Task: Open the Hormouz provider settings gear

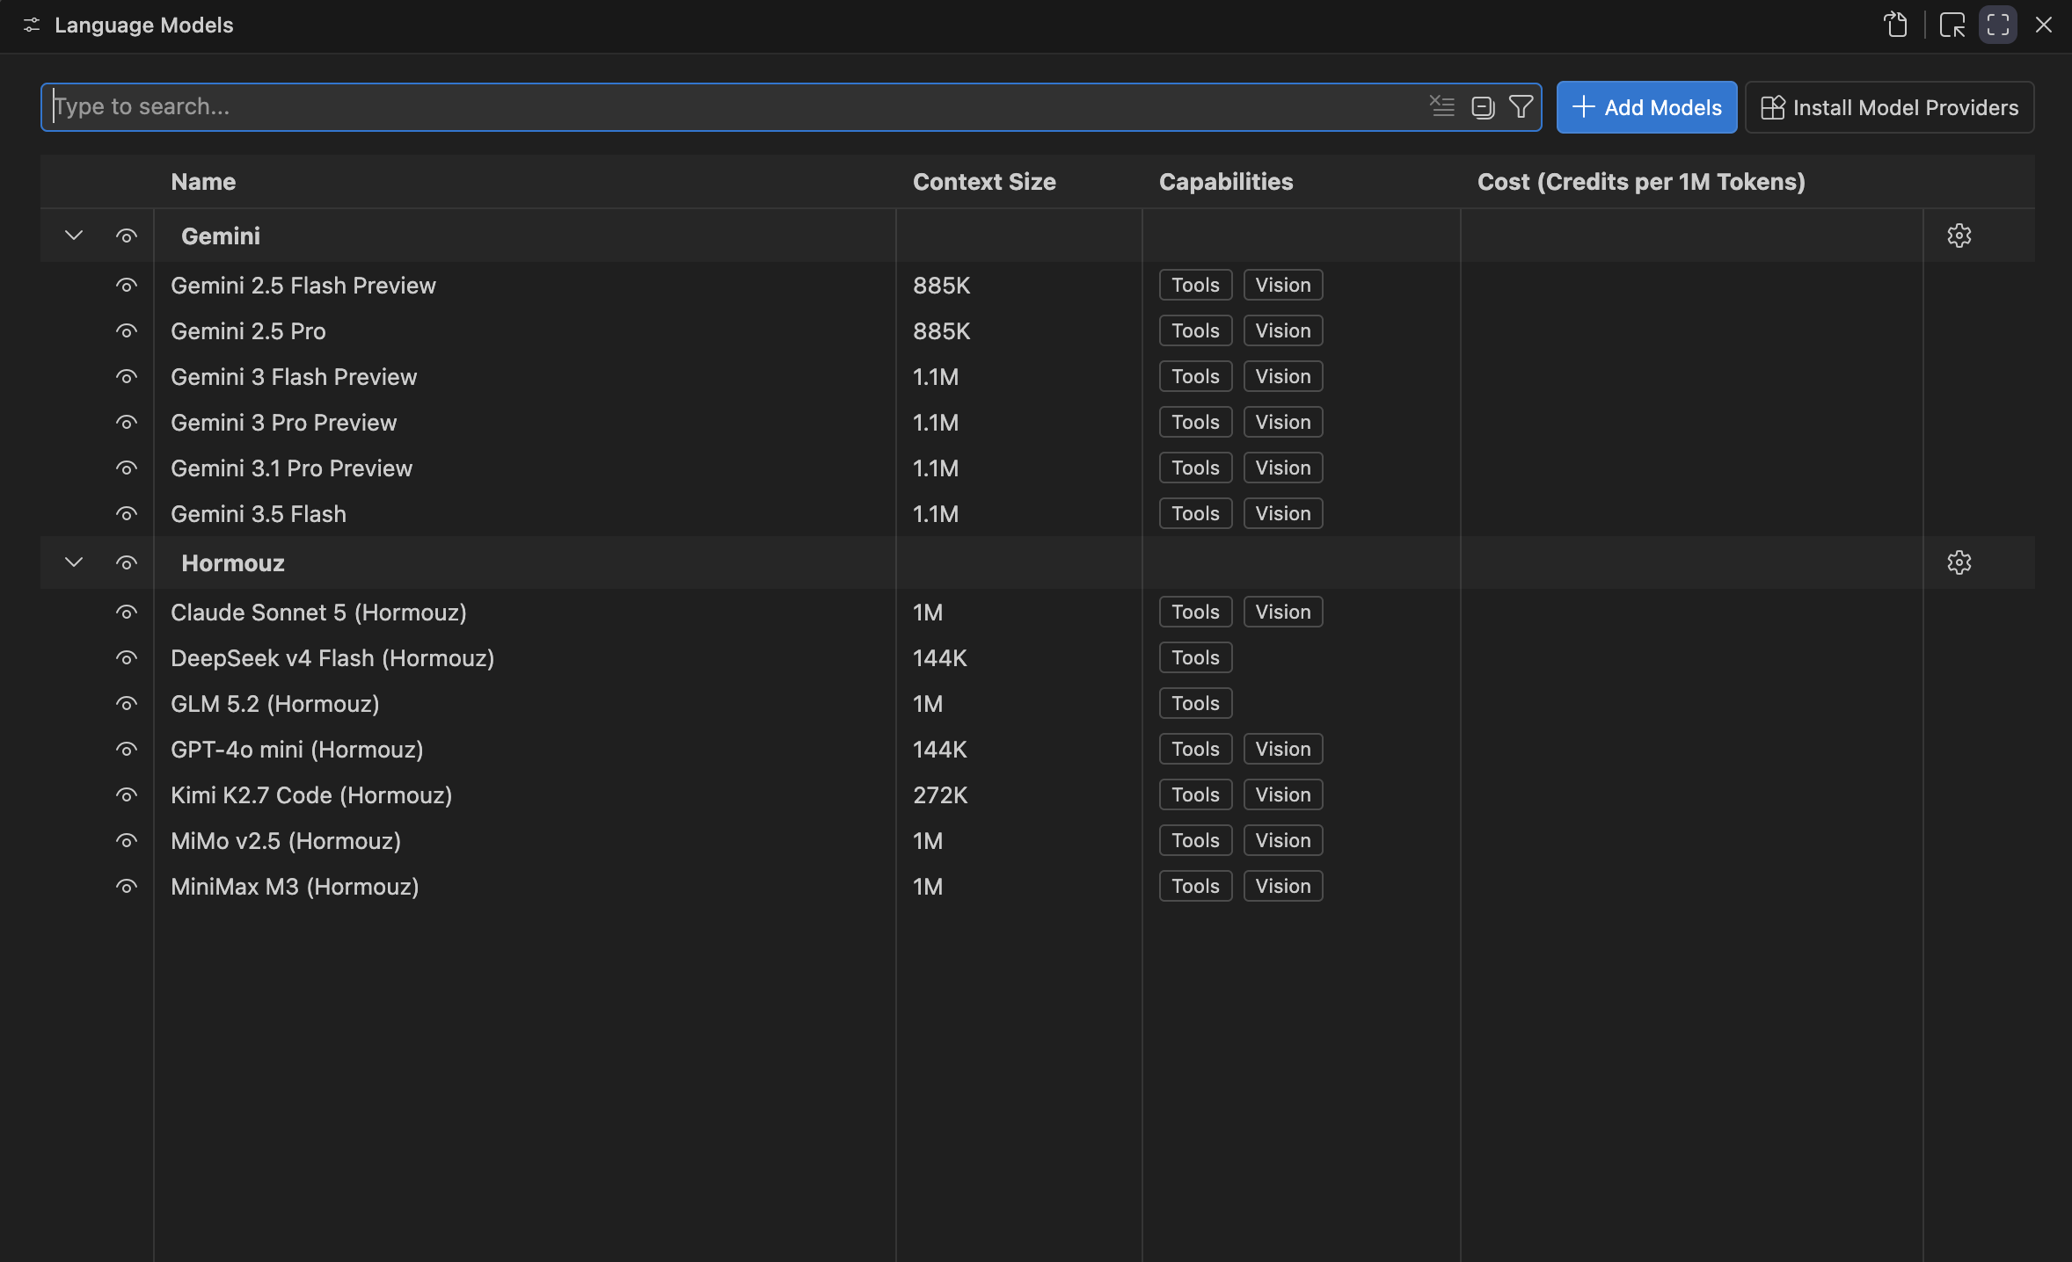Action: pos(1959,562)
